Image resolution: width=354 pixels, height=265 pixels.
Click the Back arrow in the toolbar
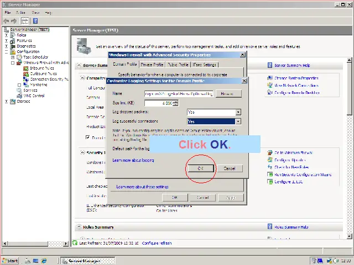pyautogui.click(x=6, y=21)
